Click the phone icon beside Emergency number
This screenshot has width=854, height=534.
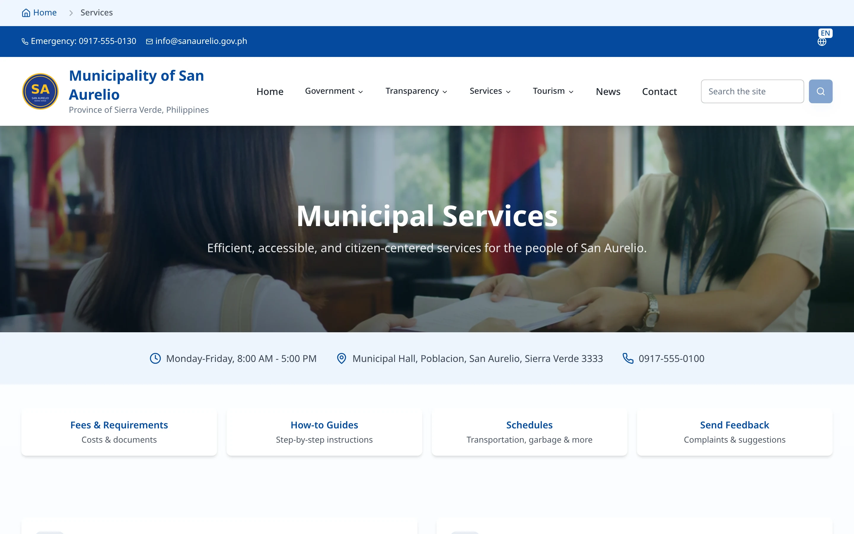[x=25, y=42]
